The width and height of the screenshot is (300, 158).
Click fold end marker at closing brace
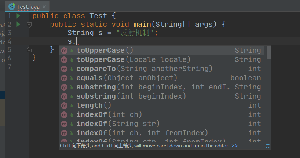coord(29,50)
